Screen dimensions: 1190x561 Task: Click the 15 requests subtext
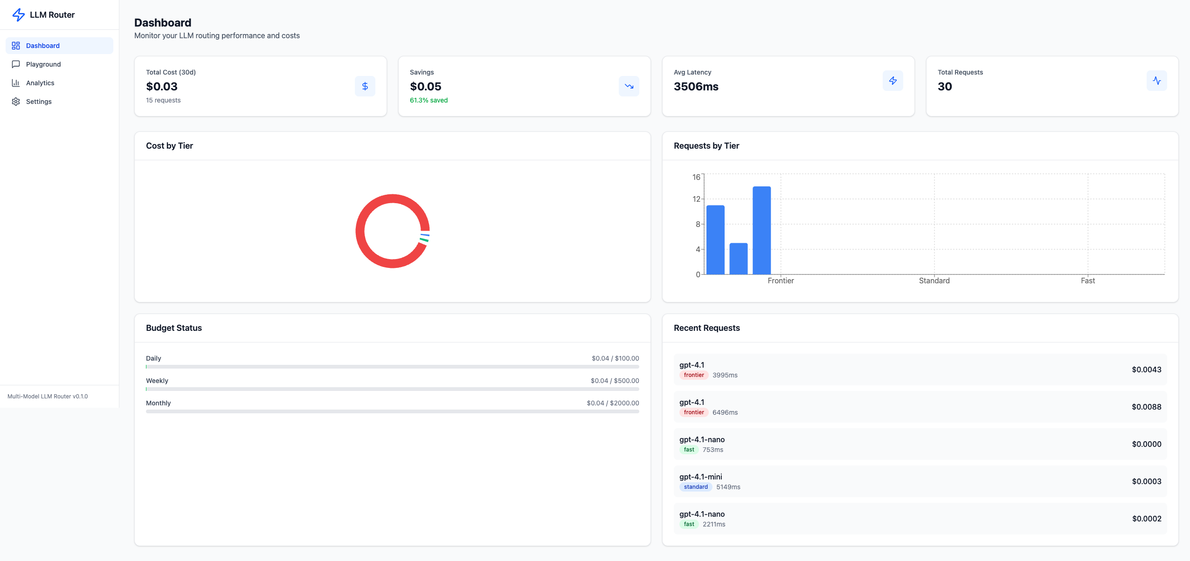pyautogui.click(x=163, y=100)
